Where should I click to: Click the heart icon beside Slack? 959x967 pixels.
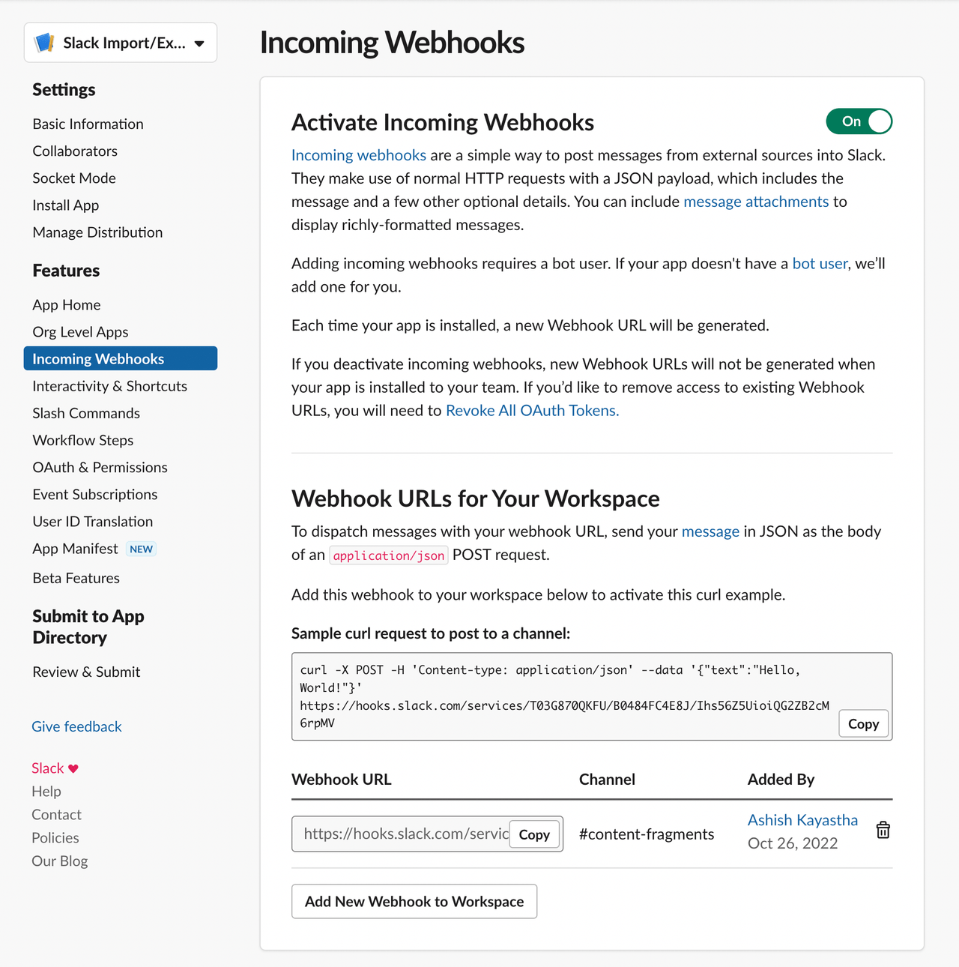(x=73, y=768)
